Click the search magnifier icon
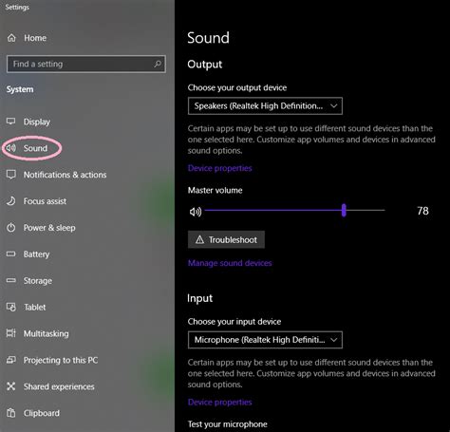The width and height of the screenshot is (450, 432). click(x=158, y=64)
